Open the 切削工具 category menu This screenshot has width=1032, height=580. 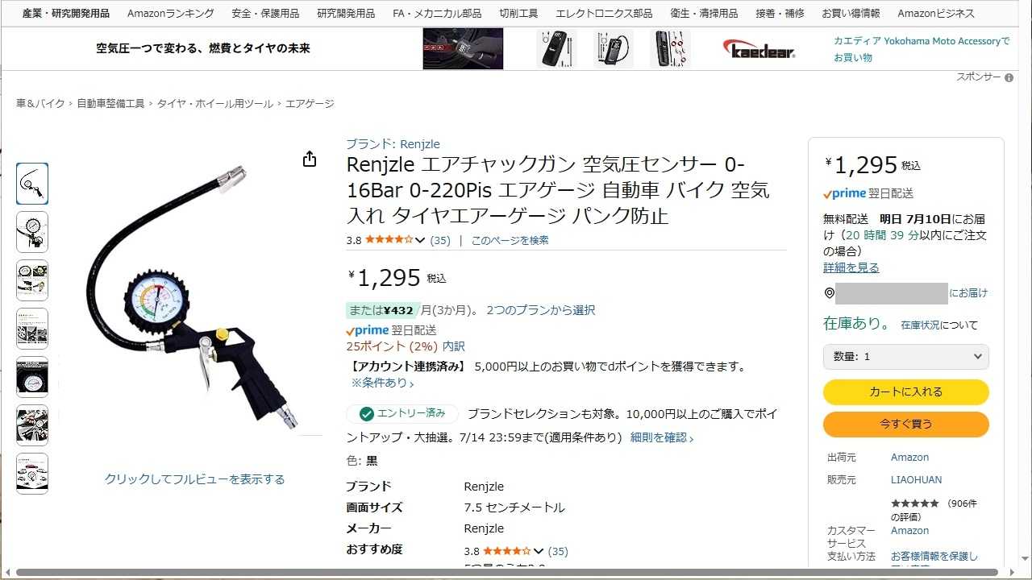click(x=518, y=13)
